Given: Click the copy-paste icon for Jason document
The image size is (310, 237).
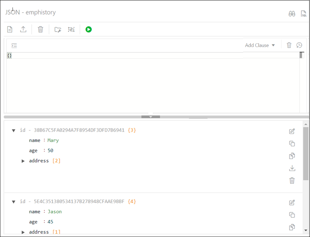Looking at the screenshot, I should click(292, 227).
